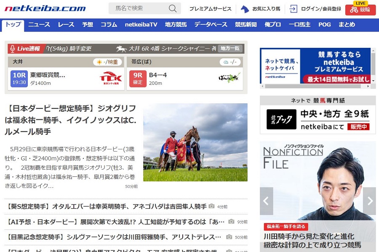Click the netkeiba.com logo
Screen dimensions: 379x252
45,8
